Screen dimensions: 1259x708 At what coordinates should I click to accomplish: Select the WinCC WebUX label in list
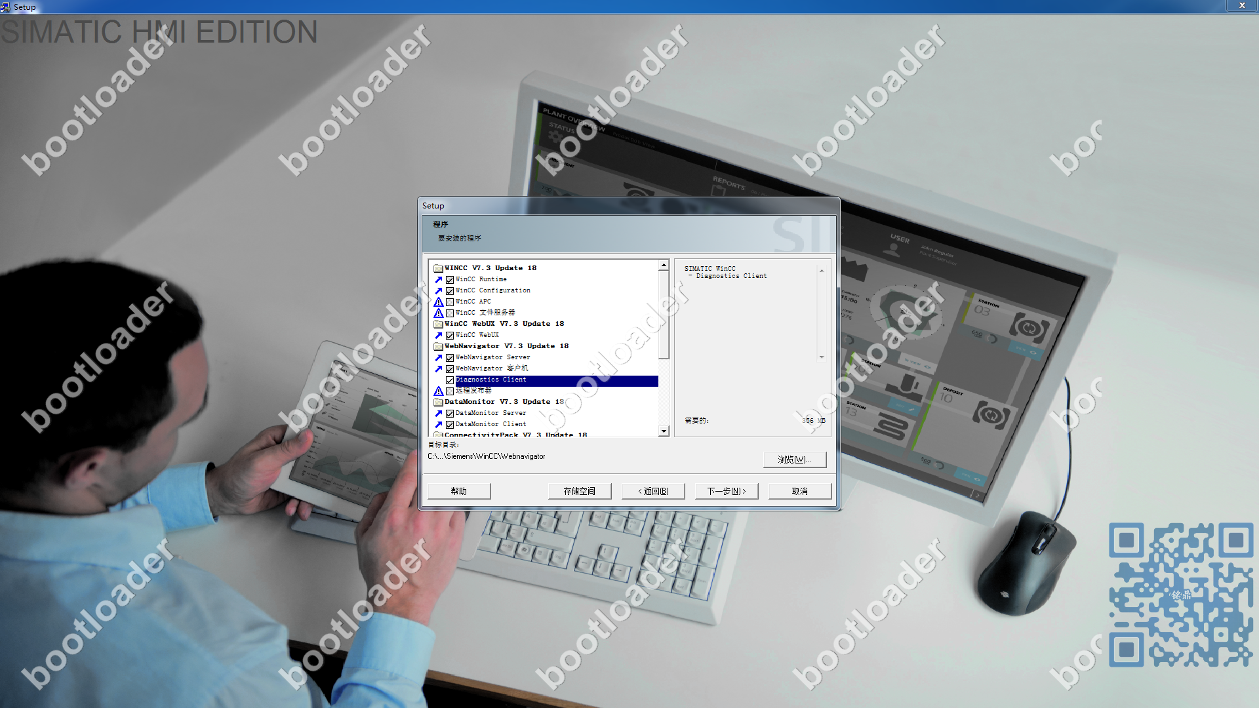477,335
